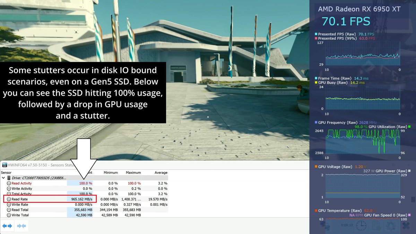Click the Write Rate sensor clock icon

[9, 205]
